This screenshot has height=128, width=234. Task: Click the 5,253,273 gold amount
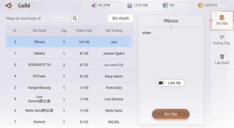pyautogui.click(x=211, y=5)
